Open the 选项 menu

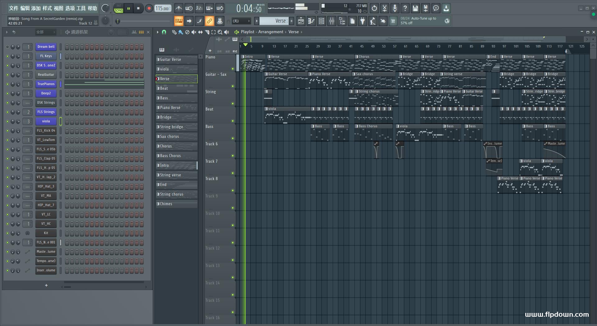(70, 8)
